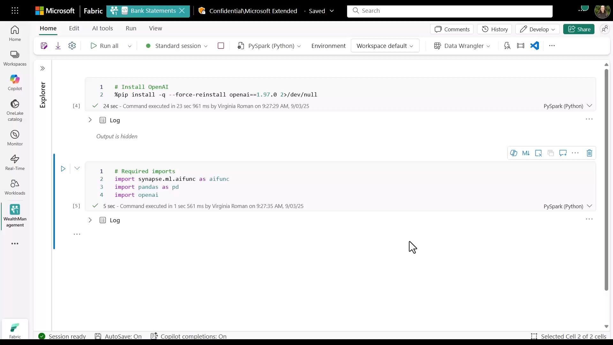Screen dimensions: 613x345
Task: Open OneLake catalog in sidebar
Action: (15, 110)
